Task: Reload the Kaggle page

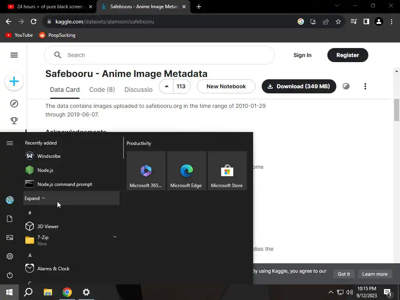Action: (x=34, y=22)
